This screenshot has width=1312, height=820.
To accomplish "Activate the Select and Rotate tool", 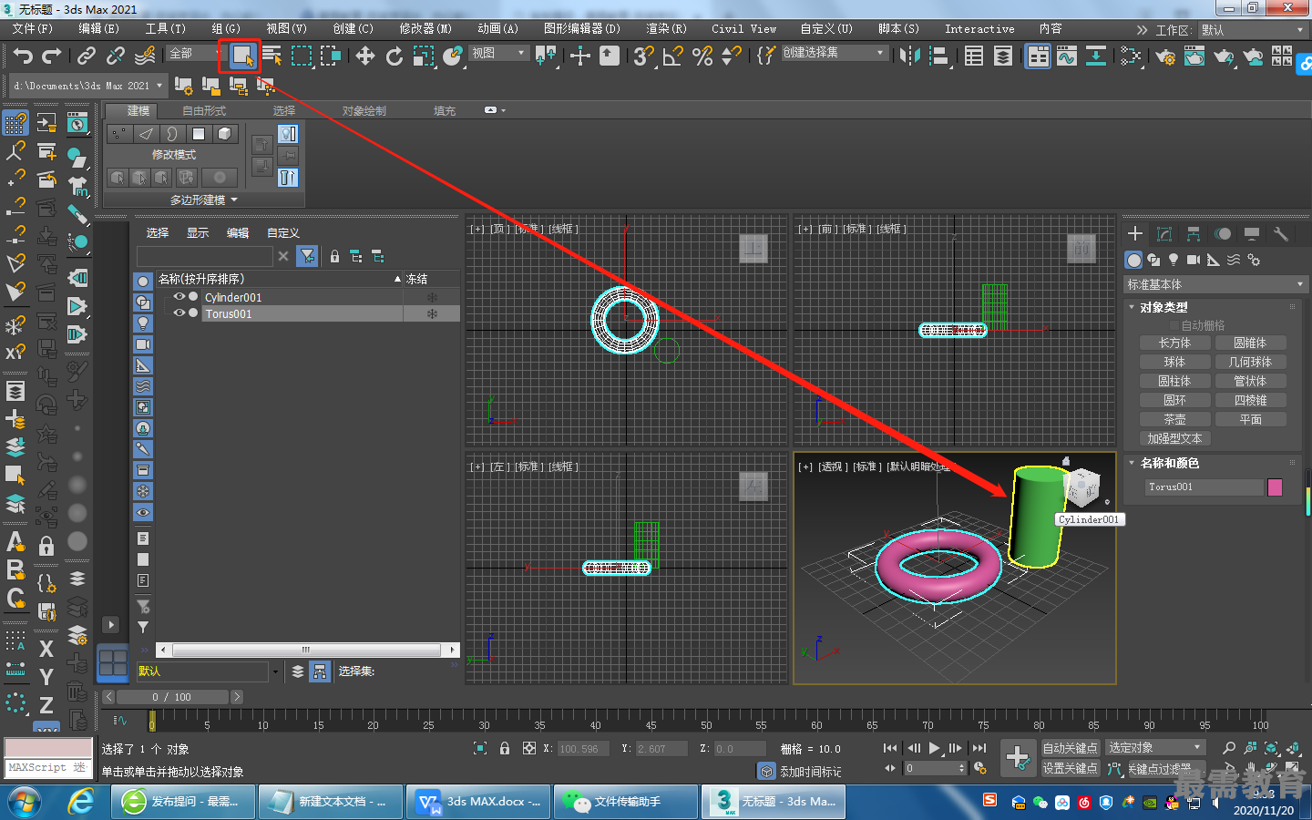I will pyautogui.click(x=395, y=56).
